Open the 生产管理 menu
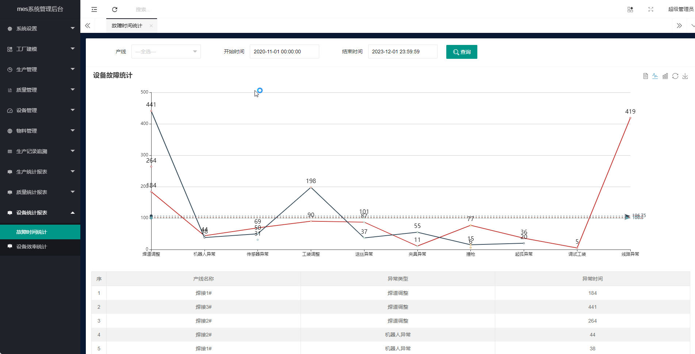The width and height of the screenshot is (695, 354). point(40,69)
